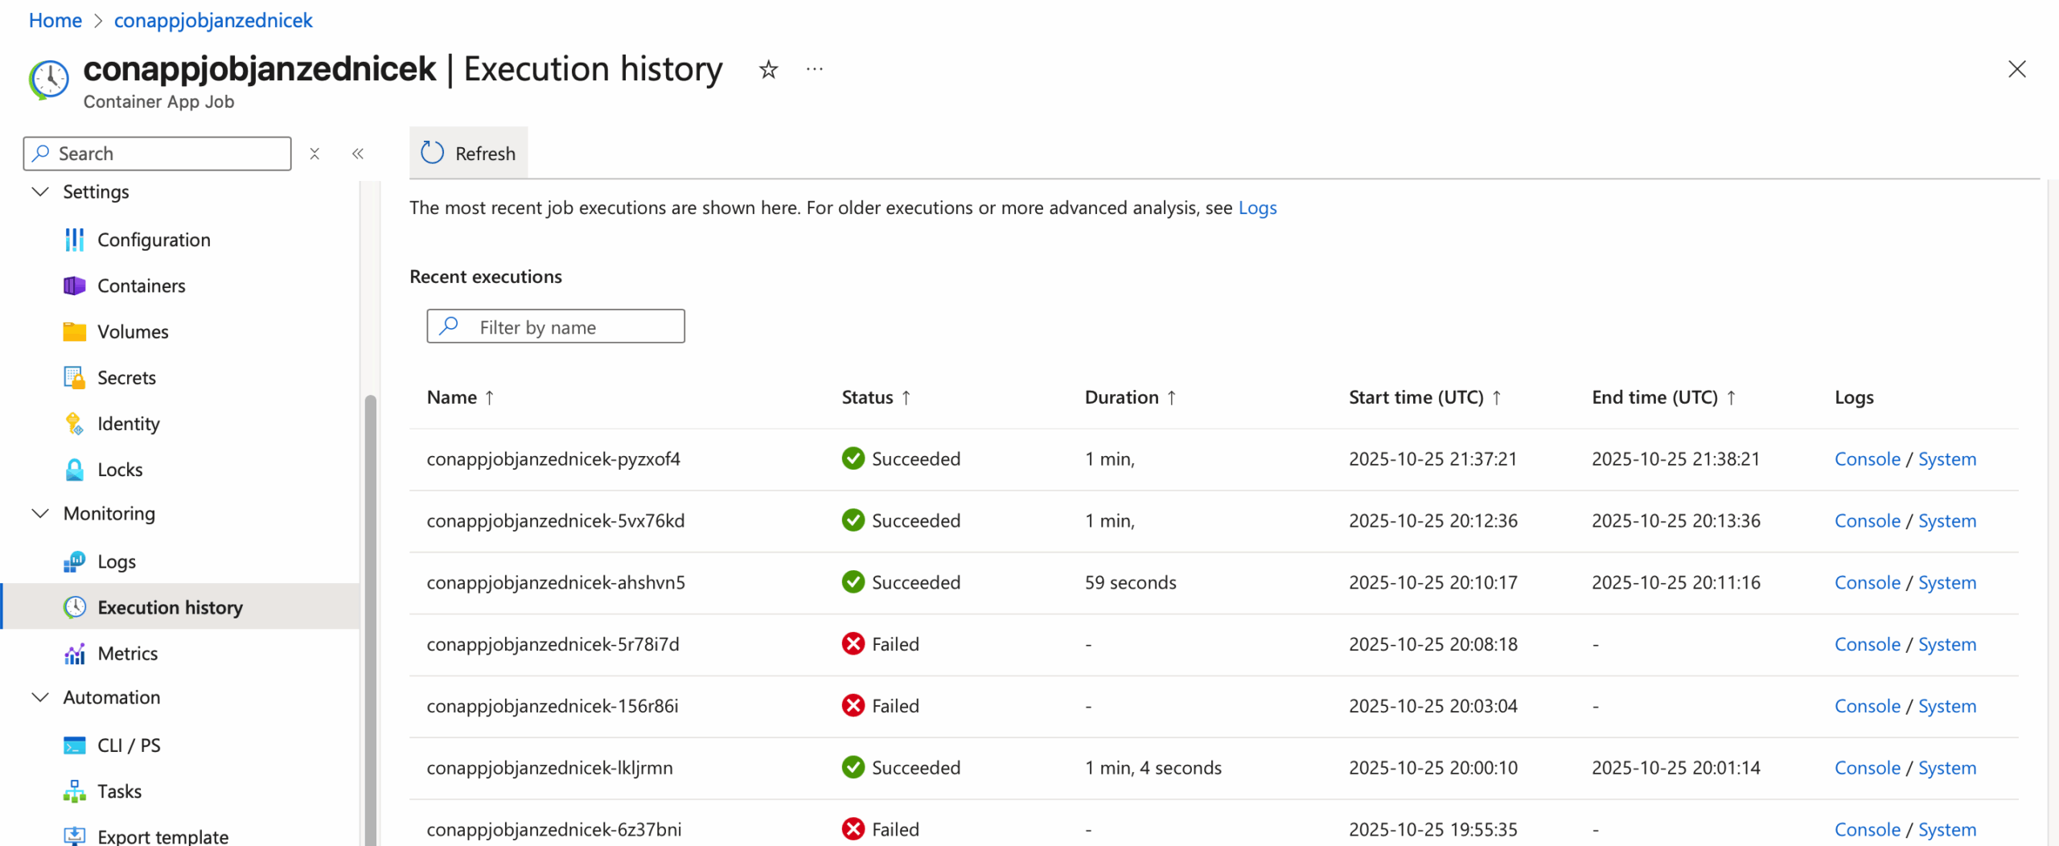This screenshot has width=2059, height=846.
Task: Open the CLI / PS automation page
Action: [129, 745]
